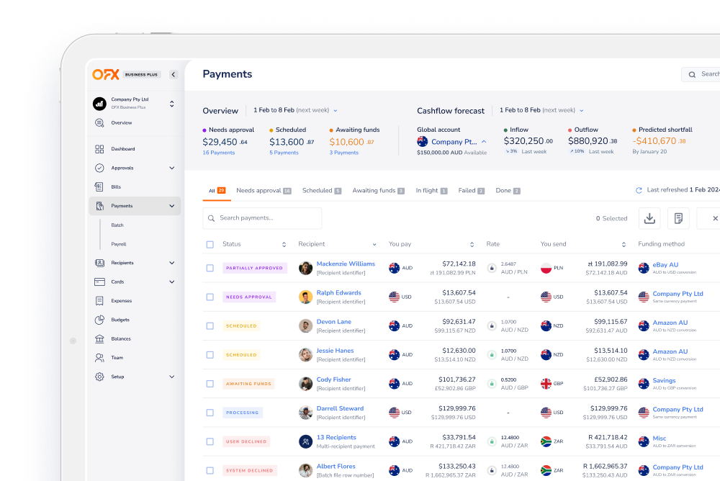
Task: Click the Search payments input field
Action: pyautogui.click(x=262, y=217)
